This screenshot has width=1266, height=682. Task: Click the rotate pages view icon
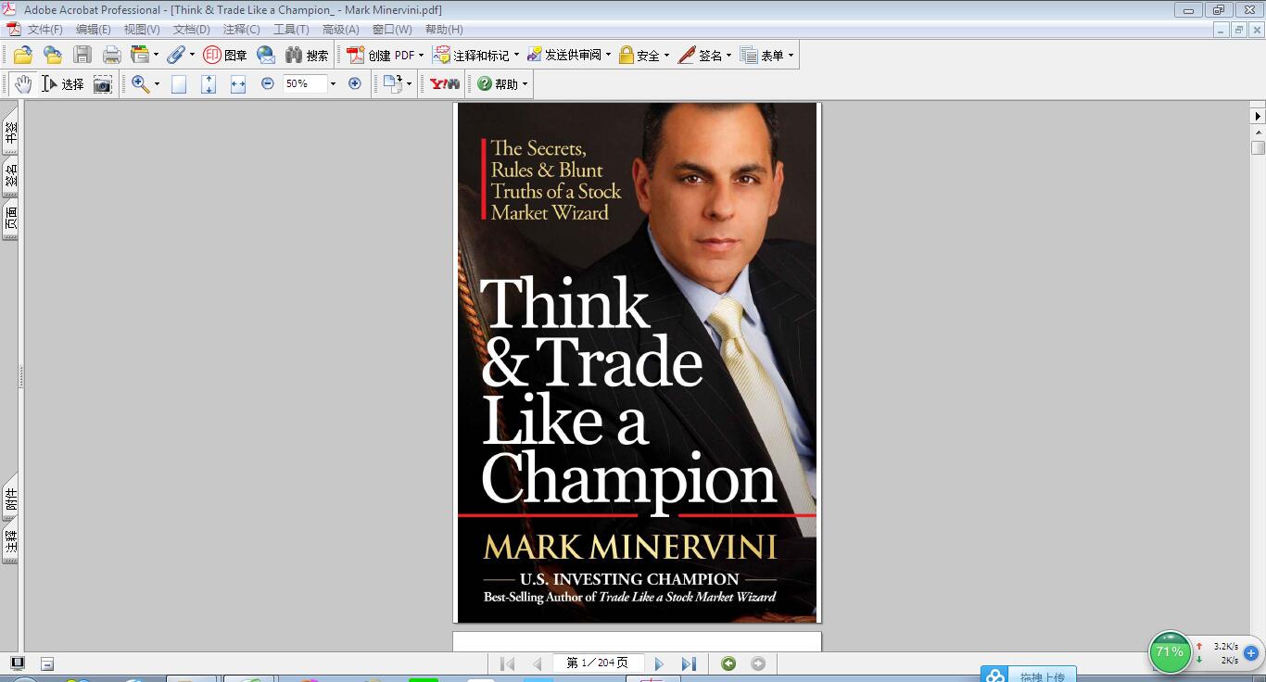click(x=393, y=84)
